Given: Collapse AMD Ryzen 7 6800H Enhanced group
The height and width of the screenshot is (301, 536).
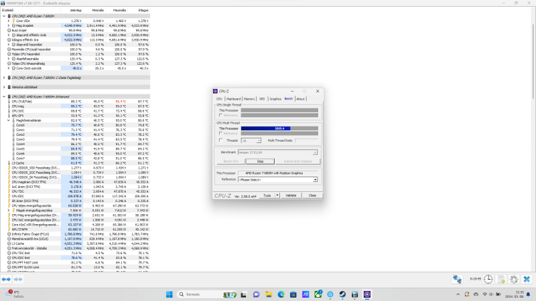Looking at the screenshot, I should point(4,96).
